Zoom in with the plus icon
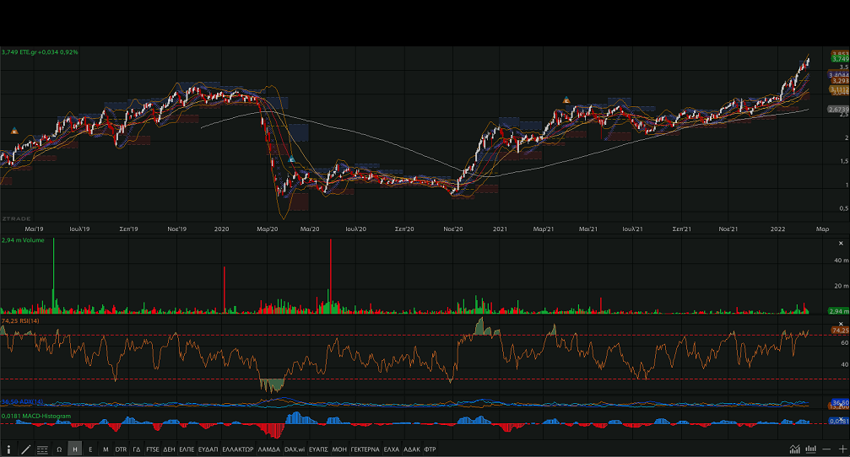850x457 pixels. click(x=842, y=449)
